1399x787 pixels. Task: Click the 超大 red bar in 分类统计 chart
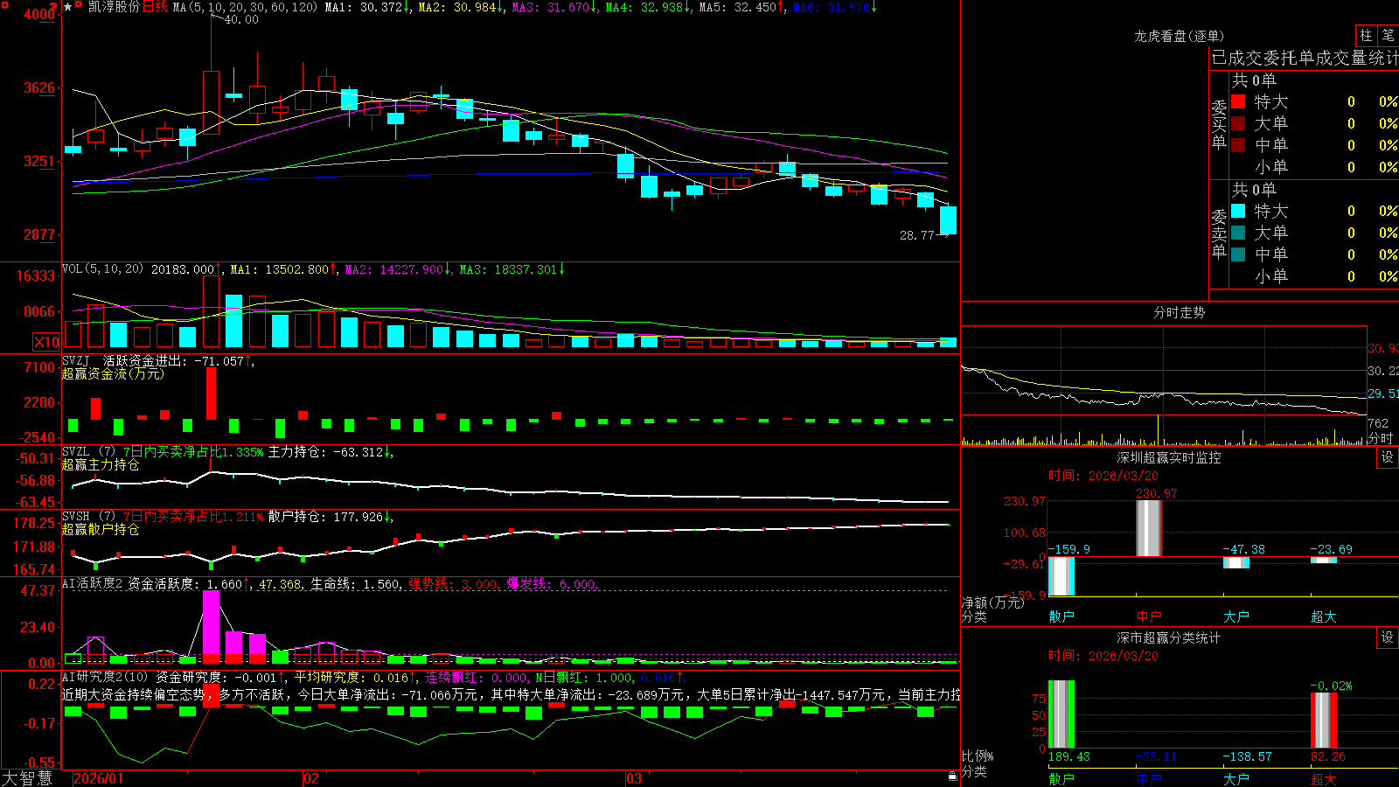tap(1324, 720)
